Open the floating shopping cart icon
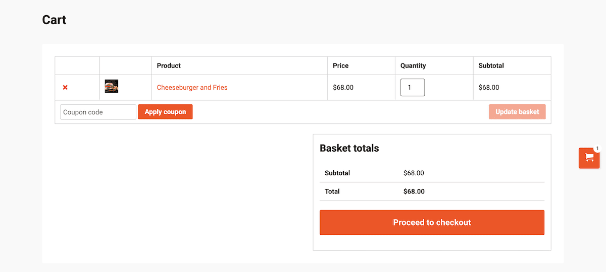Screen dimensions: 606x272 (589, 158)
